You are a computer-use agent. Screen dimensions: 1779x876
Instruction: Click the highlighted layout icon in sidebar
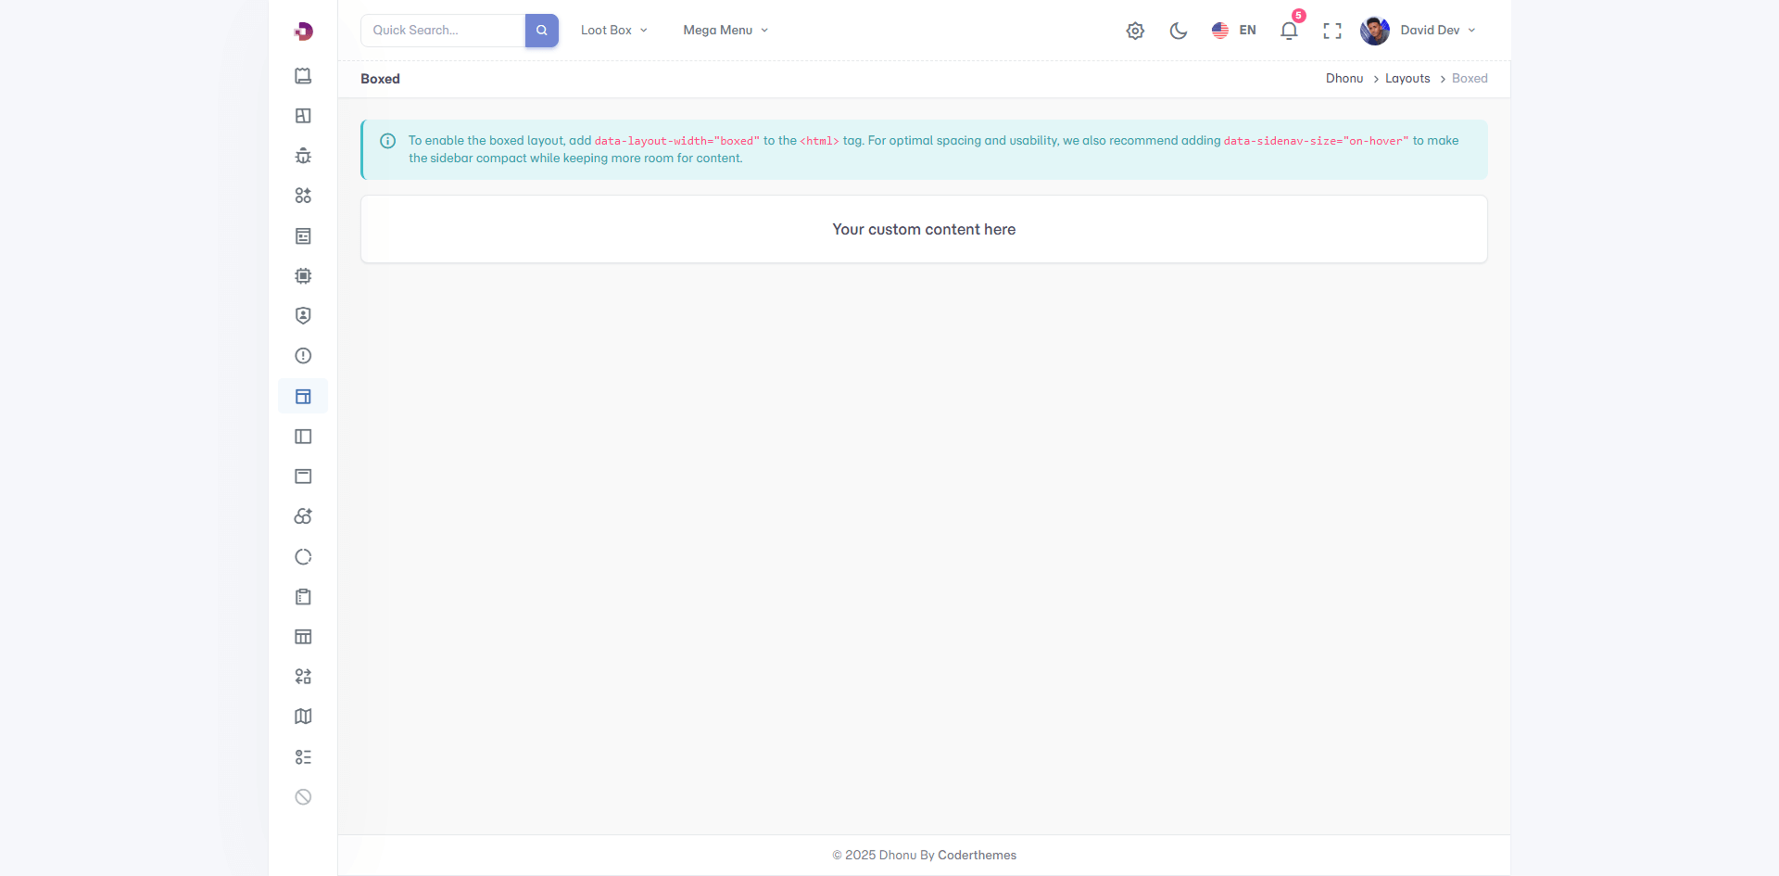[303, 397]
